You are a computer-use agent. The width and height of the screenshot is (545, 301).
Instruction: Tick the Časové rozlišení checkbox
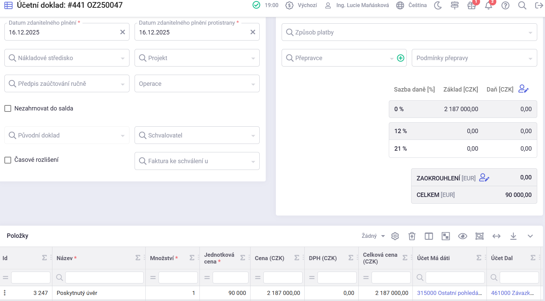(8, 160)
